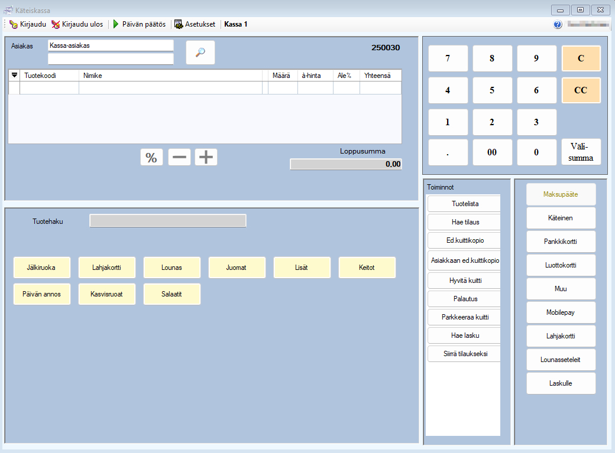Select Kirjaudu ulos logout in toolbar
615x453 pixels.
coord(77,24)
